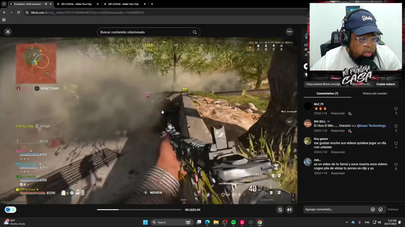The height and width of the screenshot is (227, 405).
Task: Show hidden system tray icons
Action: (347, 222)
